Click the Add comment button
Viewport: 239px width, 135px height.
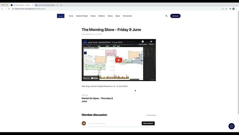(x=148, y=123)
